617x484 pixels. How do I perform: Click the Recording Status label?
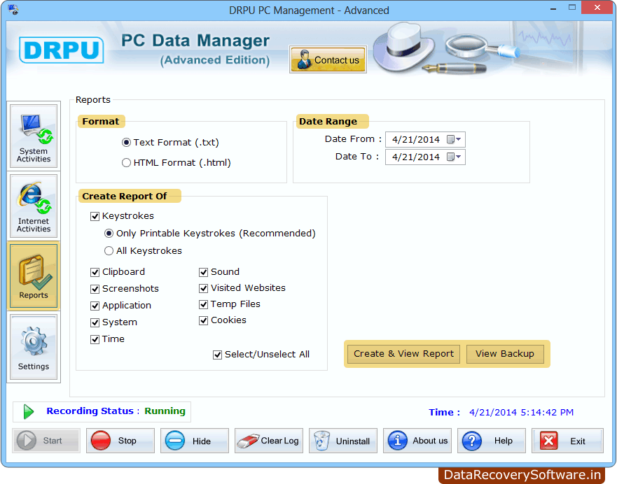90,411
